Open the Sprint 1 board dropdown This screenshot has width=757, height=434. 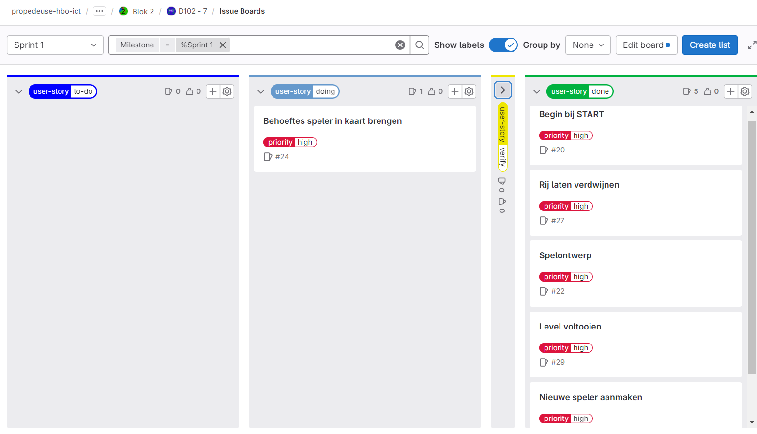point(55,45)
